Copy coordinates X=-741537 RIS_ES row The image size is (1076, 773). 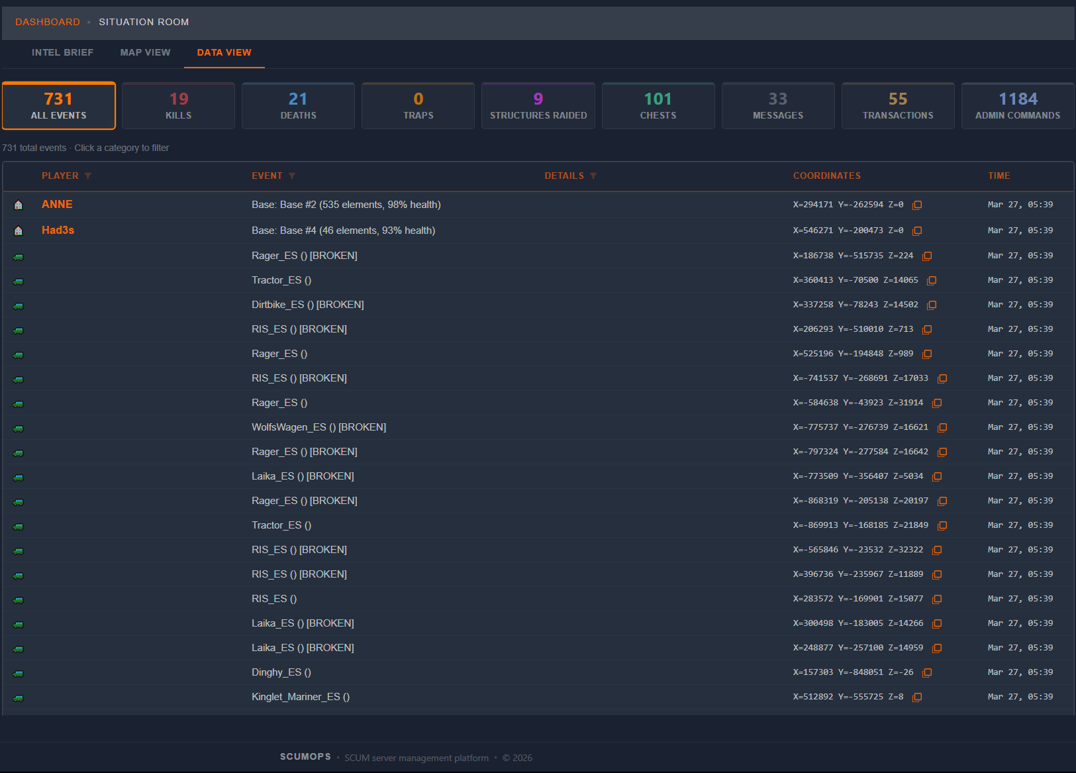942,379
